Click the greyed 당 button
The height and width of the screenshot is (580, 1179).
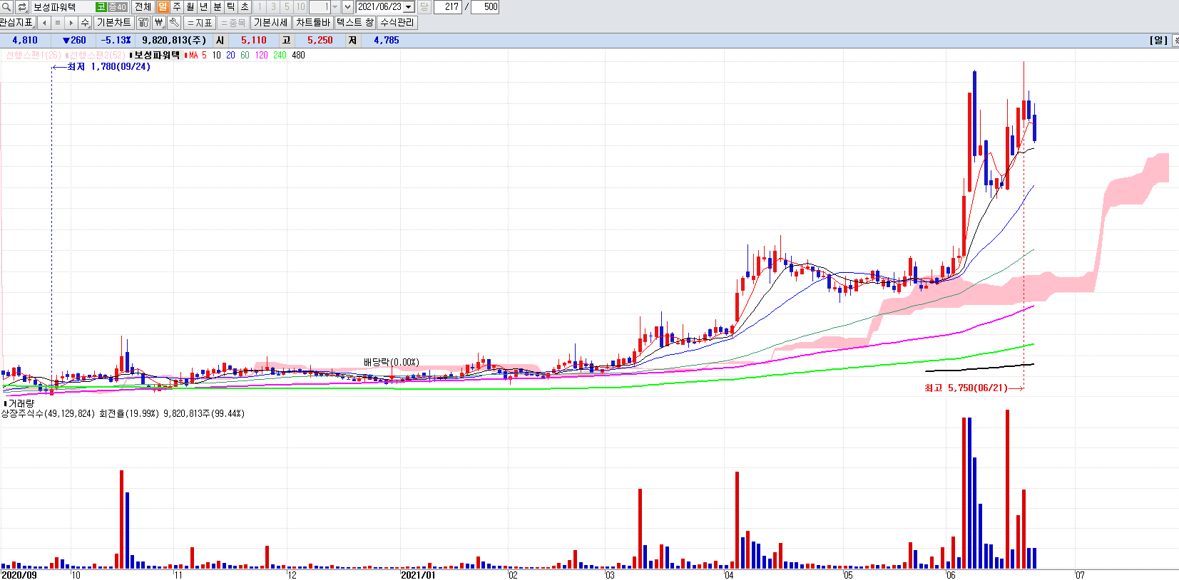(424, 7)
